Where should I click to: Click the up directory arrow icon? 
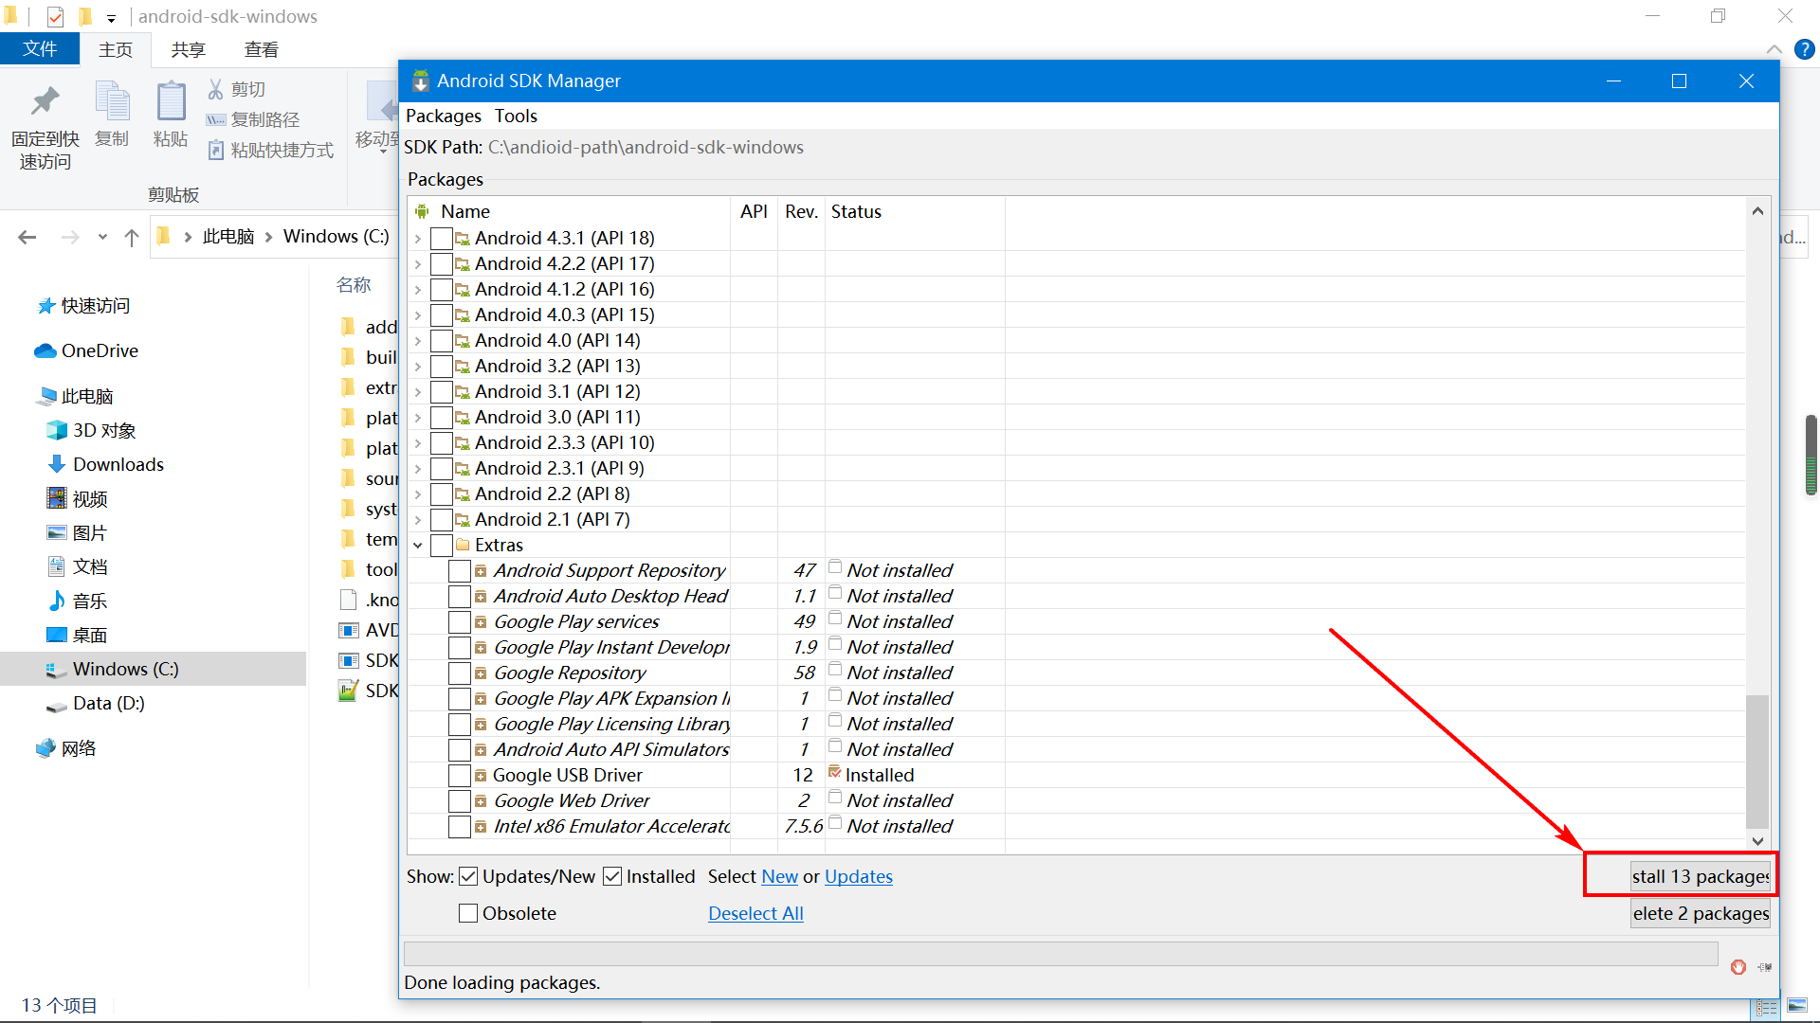pyautogui.click(x=132, y=237)
